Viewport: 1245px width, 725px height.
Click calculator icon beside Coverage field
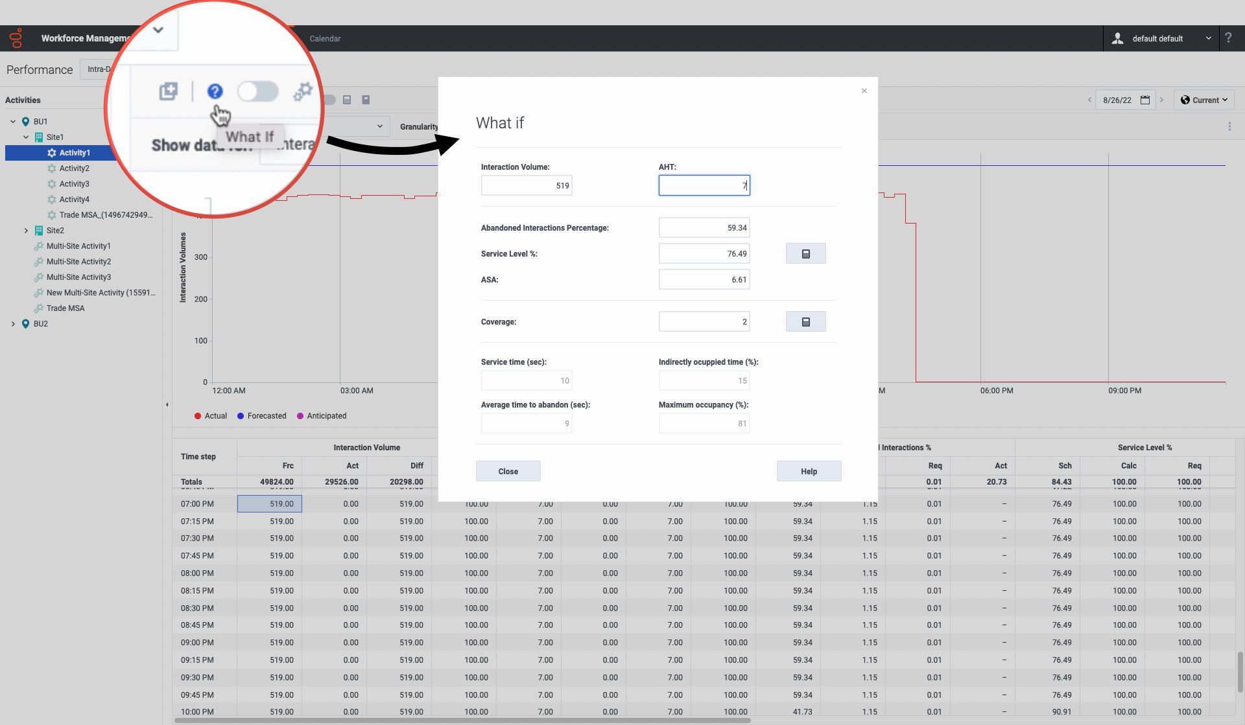pyautogui.click(x=805, y=322)
